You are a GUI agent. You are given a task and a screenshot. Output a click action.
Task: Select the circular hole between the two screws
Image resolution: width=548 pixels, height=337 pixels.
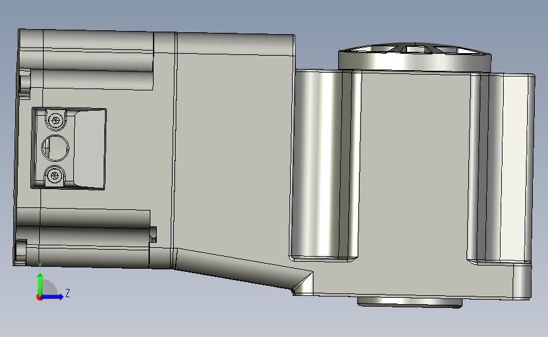tap(55, 148)
